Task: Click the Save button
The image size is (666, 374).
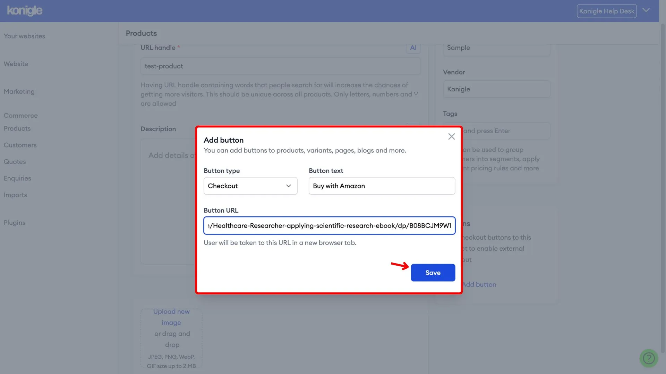Action: [433, 273]
